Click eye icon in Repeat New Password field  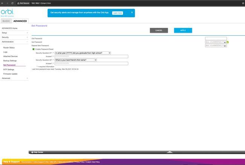(225, 46)
